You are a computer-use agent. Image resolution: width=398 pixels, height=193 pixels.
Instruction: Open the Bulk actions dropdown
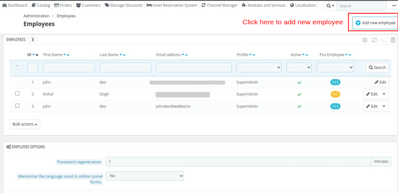point(25,124)
